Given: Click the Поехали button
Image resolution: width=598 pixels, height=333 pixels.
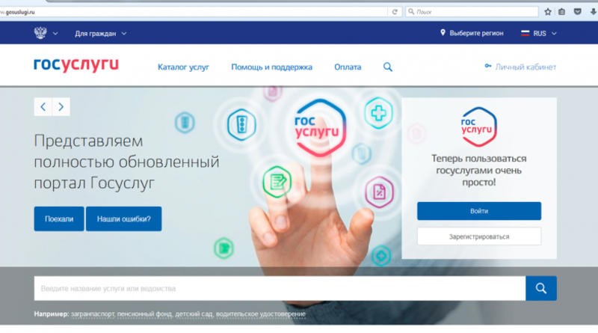Looking at the screenshot, I should point(59,219).
